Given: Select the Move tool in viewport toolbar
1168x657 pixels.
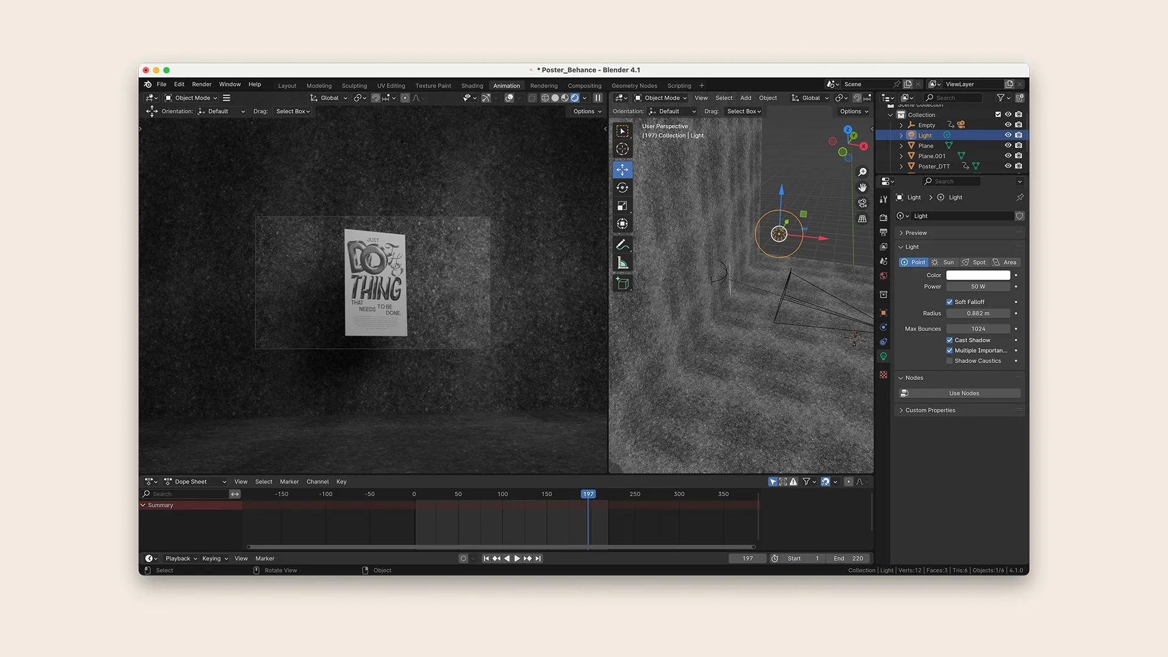Looking at the screenshot, I should pyautogui.click(x=622, y=170).
